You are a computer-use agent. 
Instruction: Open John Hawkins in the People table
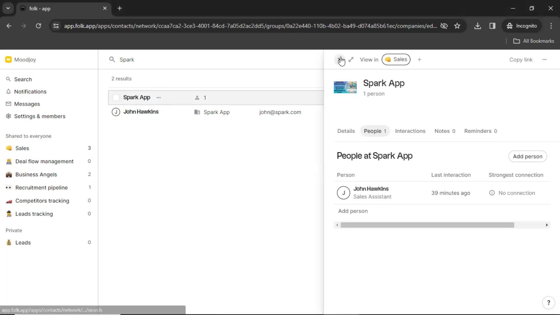(x=371, y=189)
